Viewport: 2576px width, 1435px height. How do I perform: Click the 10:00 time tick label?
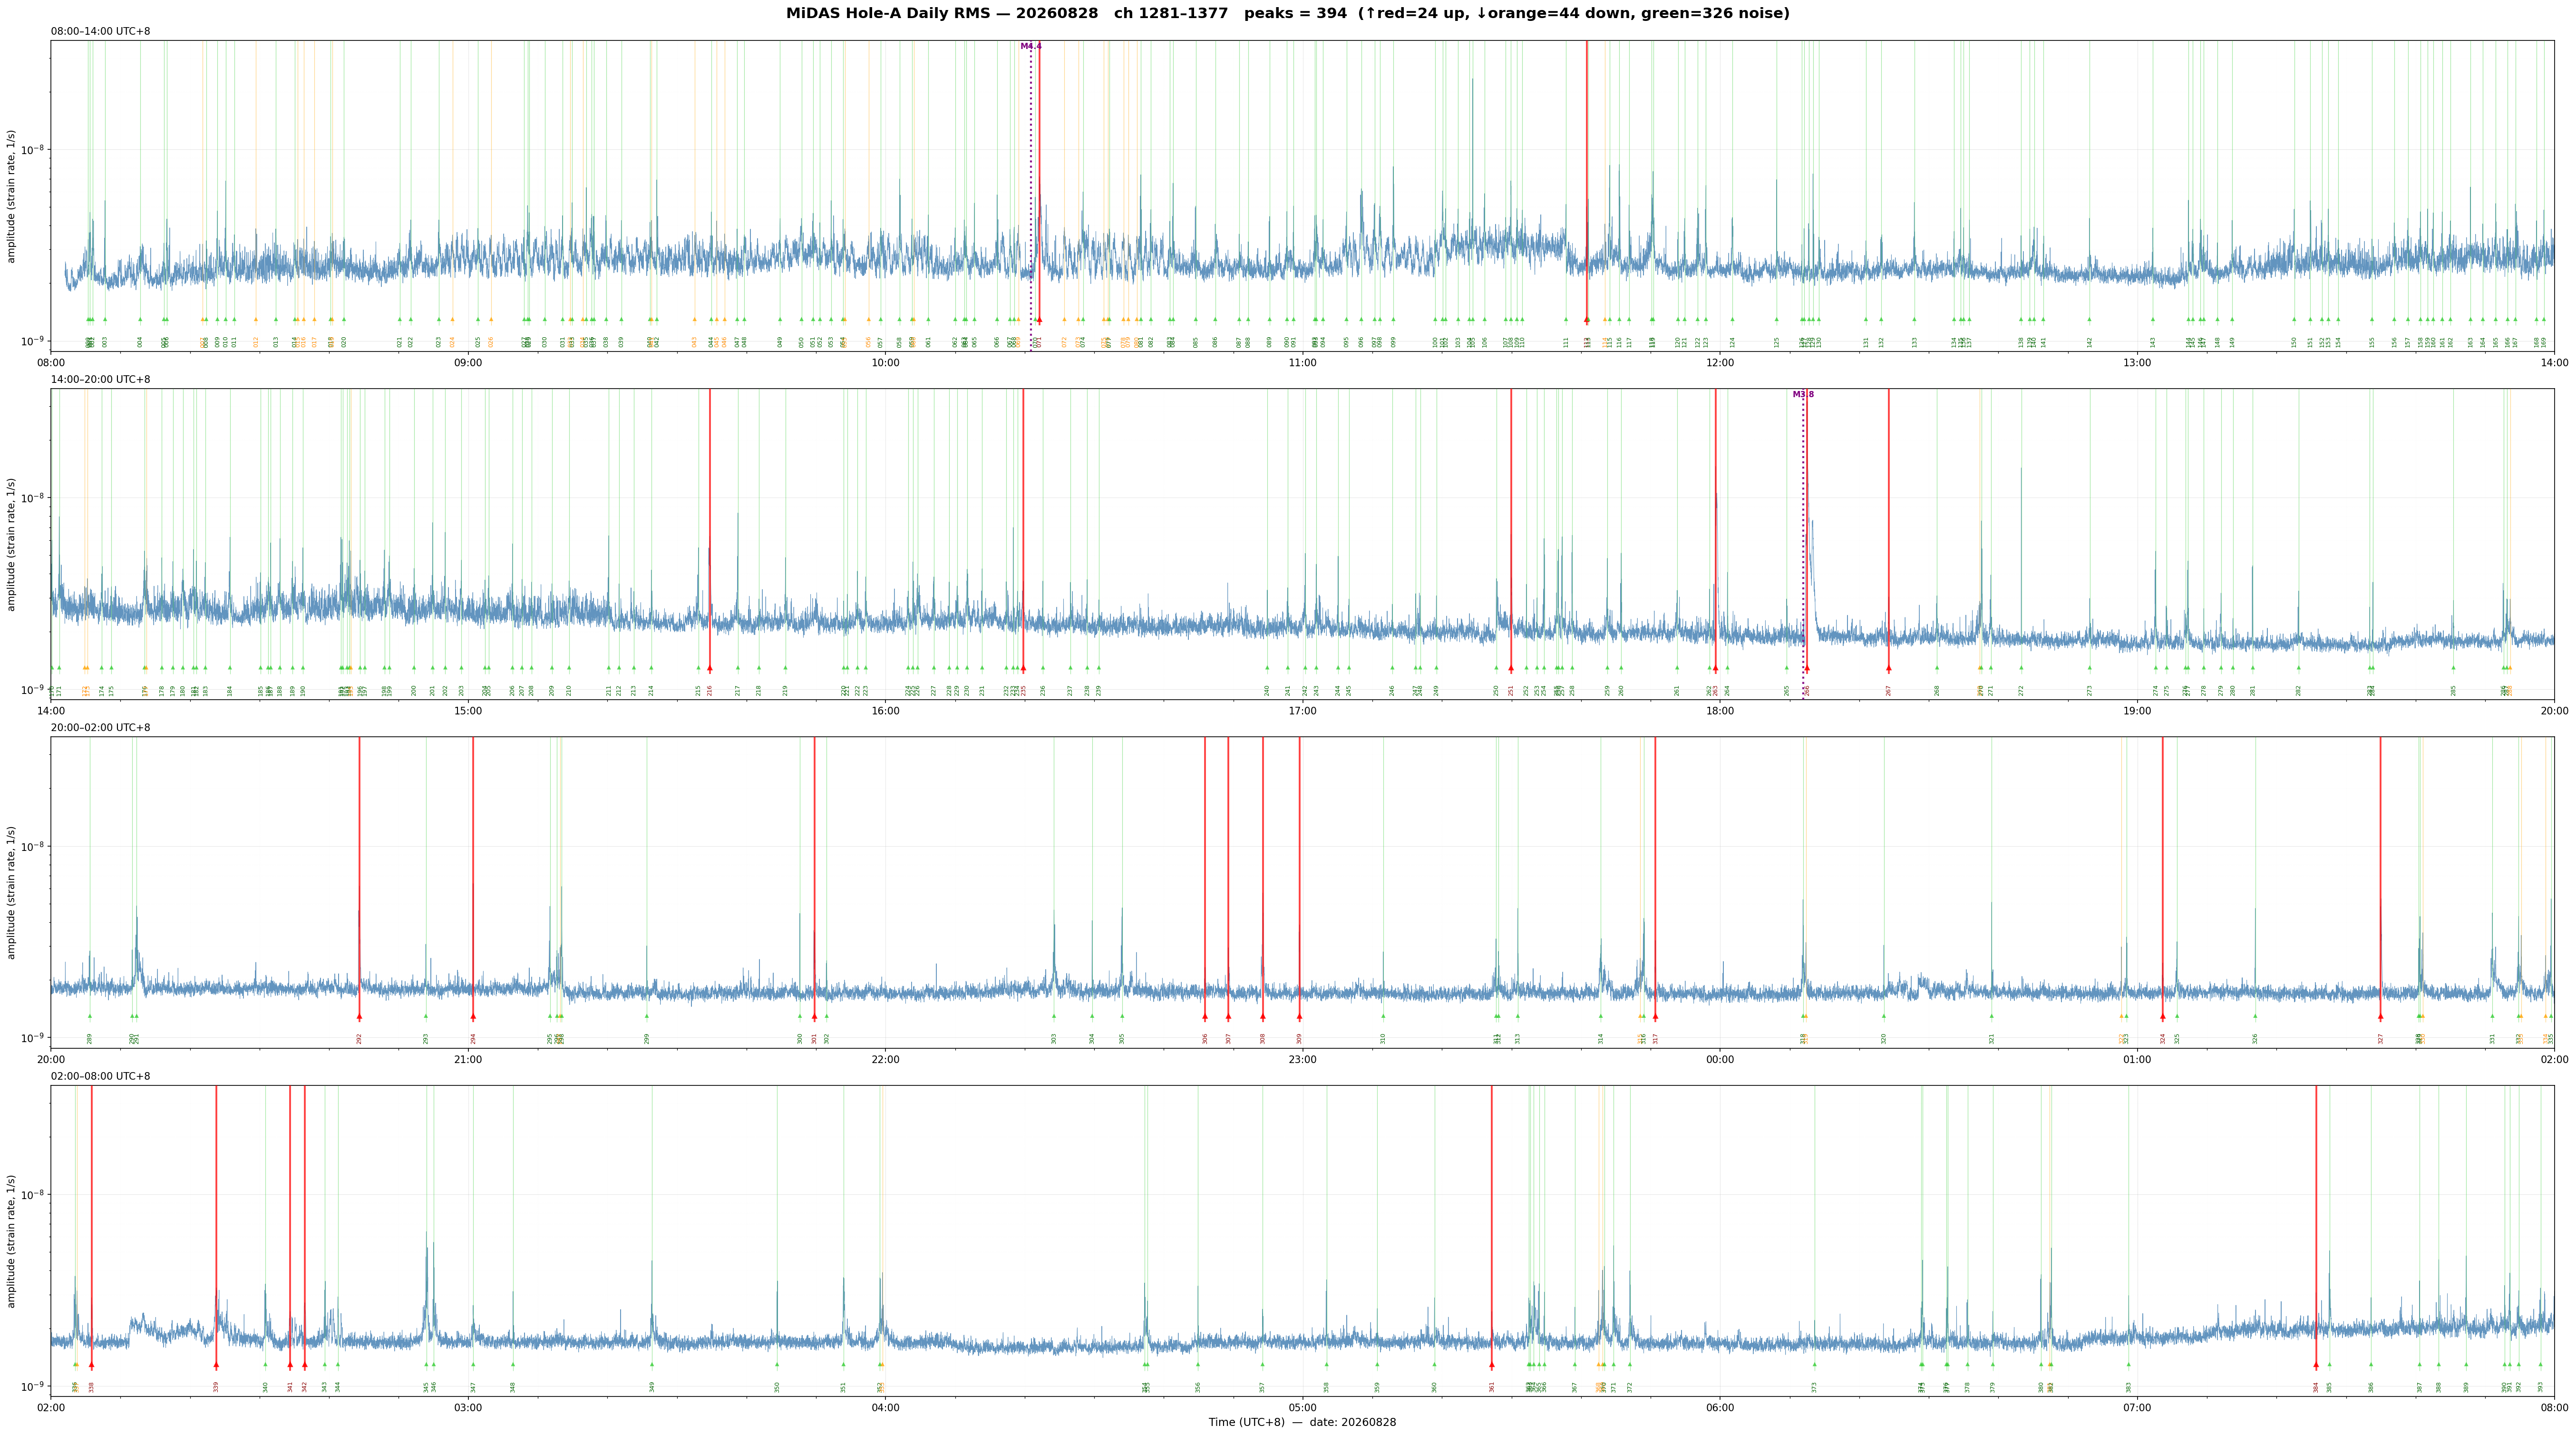[x=885, y=362]
